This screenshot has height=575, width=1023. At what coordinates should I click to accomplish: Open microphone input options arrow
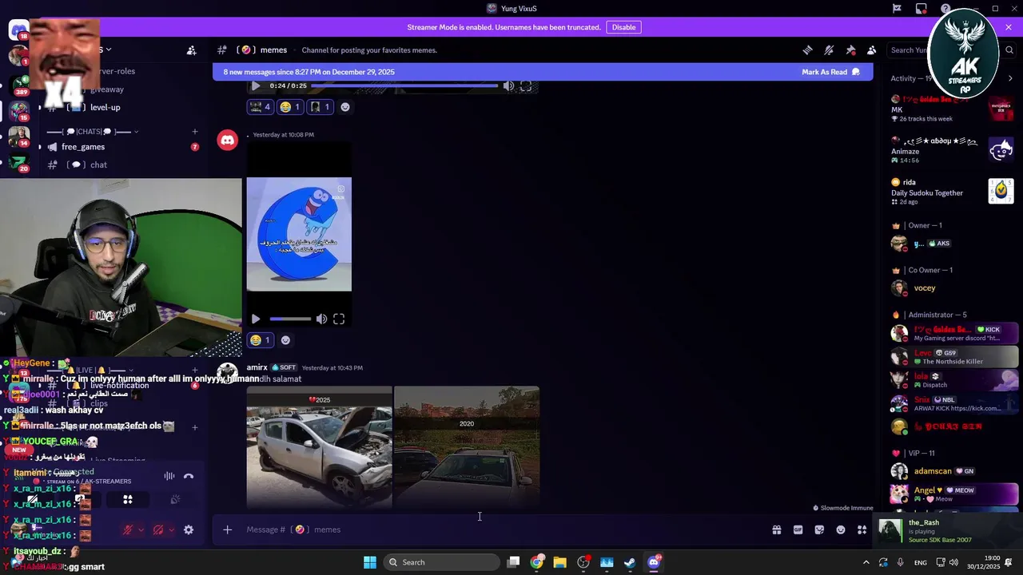[x=141, y=529]
